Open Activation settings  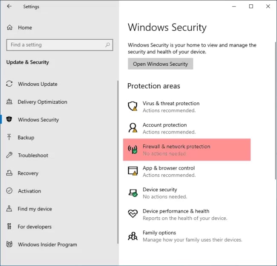click(x=29, y=191)
